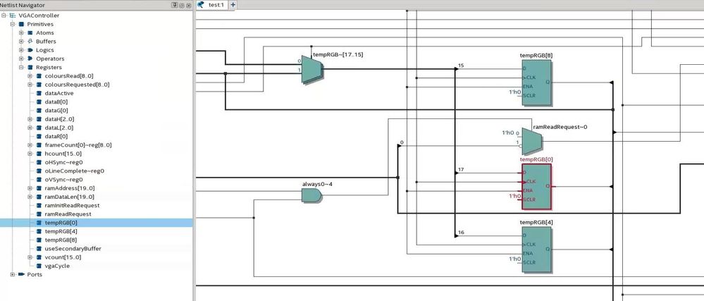704x301 pixels.
Task: Collapse the Primitives node
Action: (13, 24)
